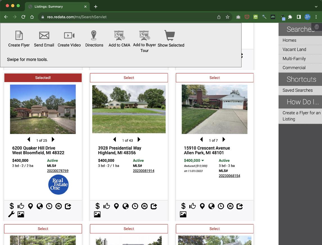Click the Create Video icon
This screenshot has height=245, width=322.
point(69,36)
